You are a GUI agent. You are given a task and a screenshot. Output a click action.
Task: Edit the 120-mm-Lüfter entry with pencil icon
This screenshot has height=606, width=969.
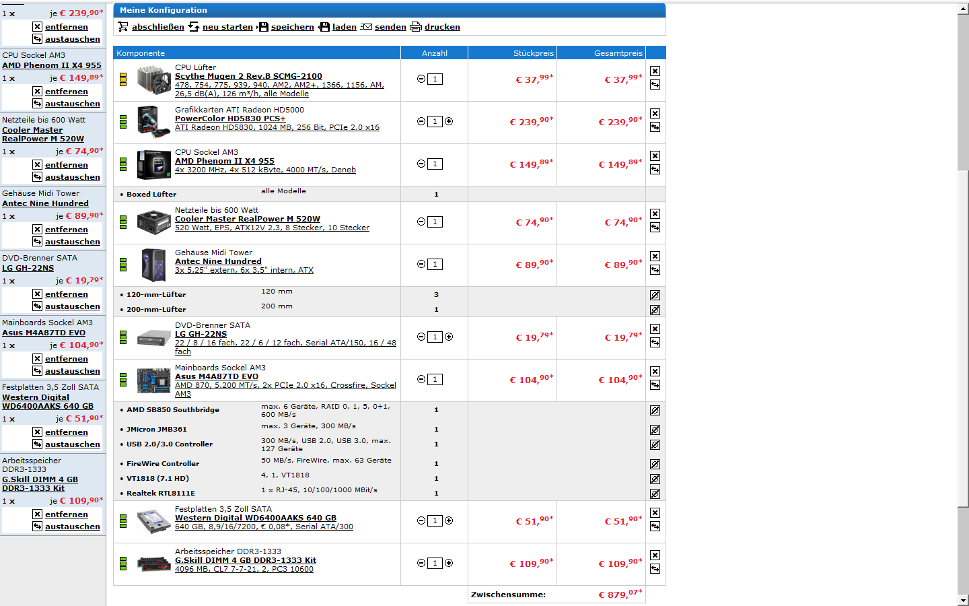[x=655, y=296]
